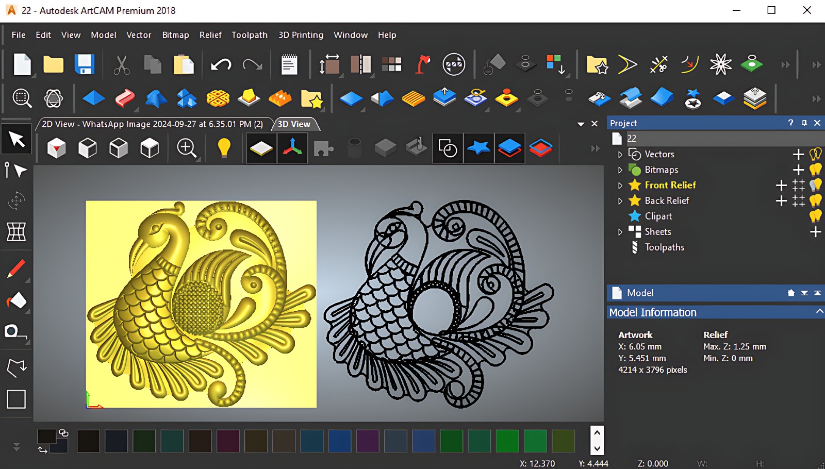
Task: Select the blue color swatch
Action: [x=340, y=441]
